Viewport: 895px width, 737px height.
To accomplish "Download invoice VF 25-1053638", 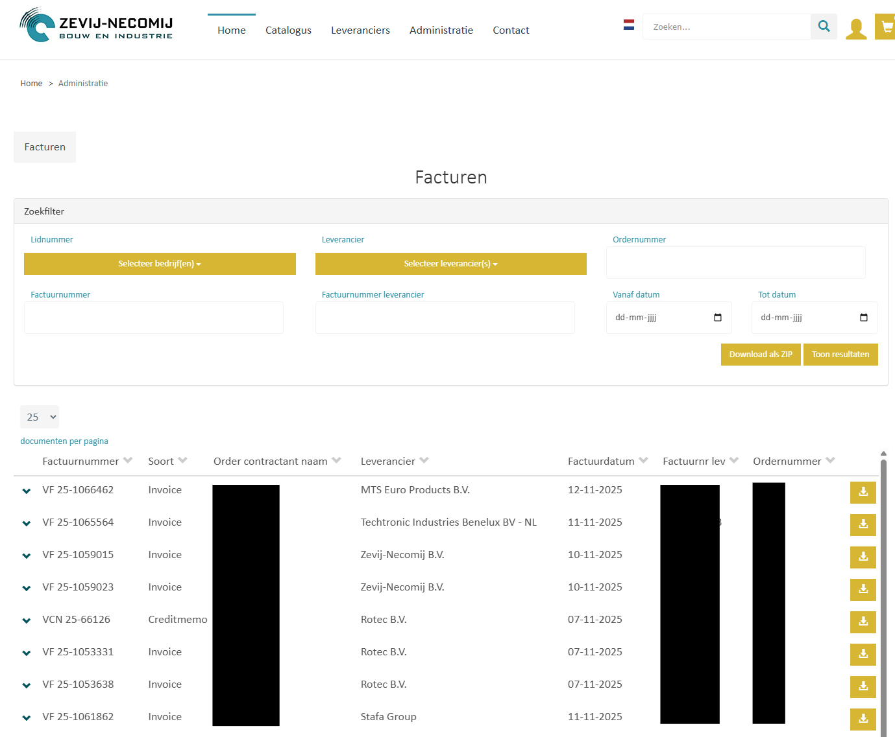I will pyautogui.click(x=863, y=687).
